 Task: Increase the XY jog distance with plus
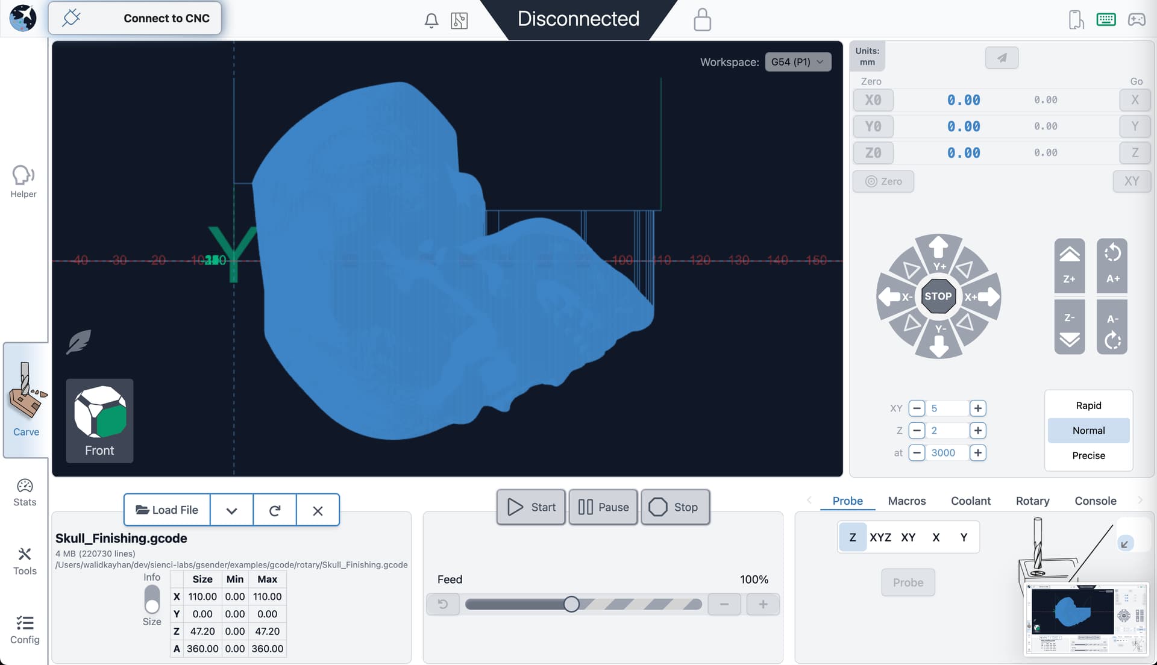tap(977, 408)
